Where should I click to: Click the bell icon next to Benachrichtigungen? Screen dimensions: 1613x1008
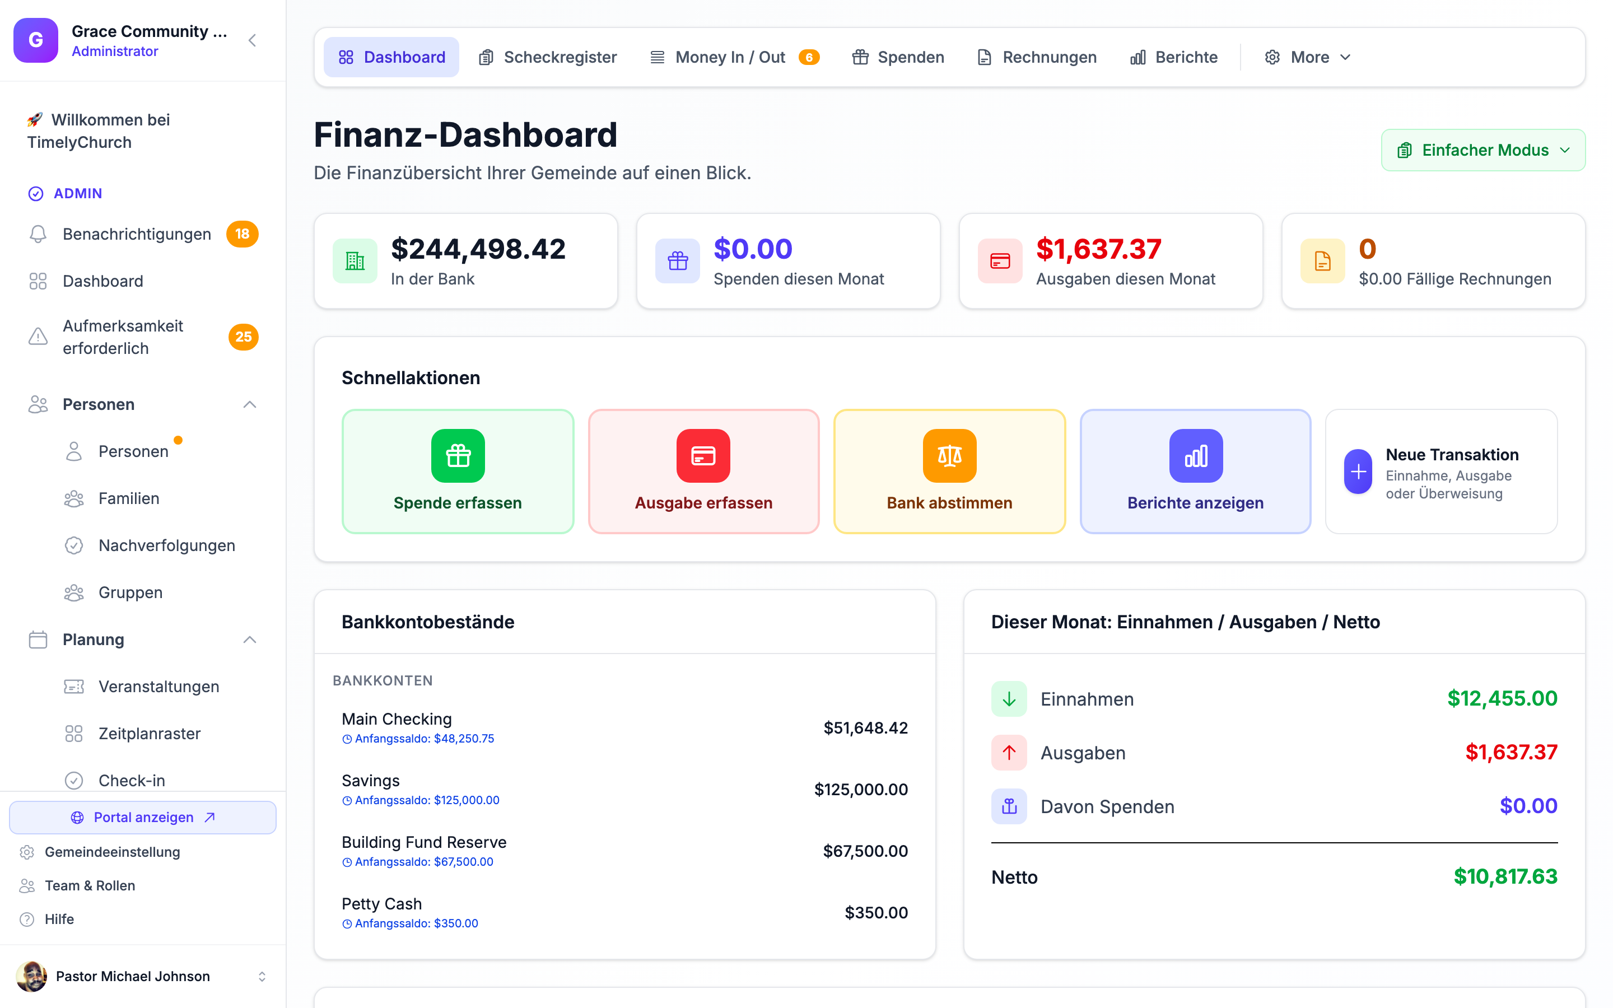click(38, 234)
